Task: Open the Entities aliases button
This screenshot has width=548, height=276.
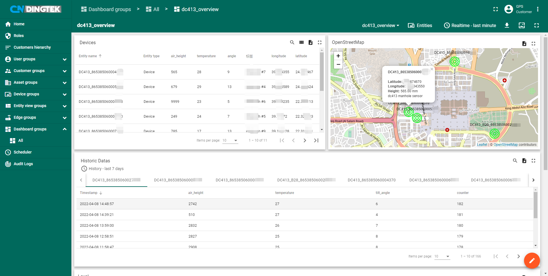Action: click(420, 25)
